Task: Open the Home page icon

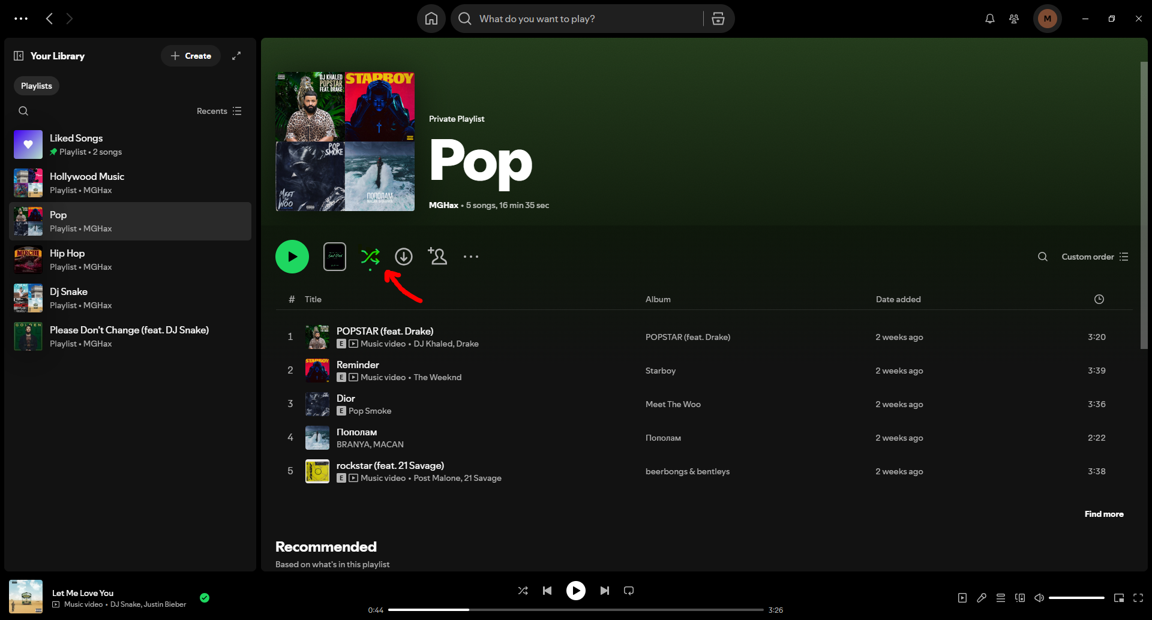Action: point(431,19)
